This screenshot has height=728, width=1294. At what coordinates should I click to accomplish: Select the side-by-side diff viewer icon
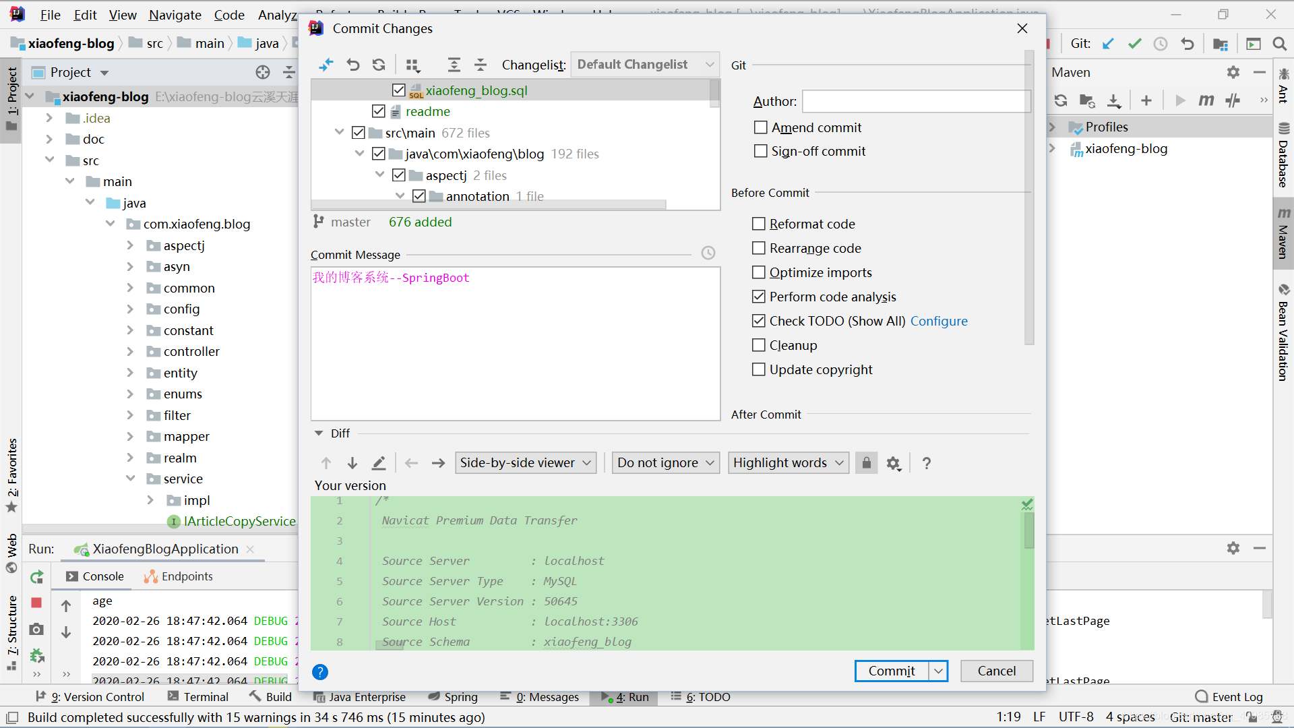524,462
